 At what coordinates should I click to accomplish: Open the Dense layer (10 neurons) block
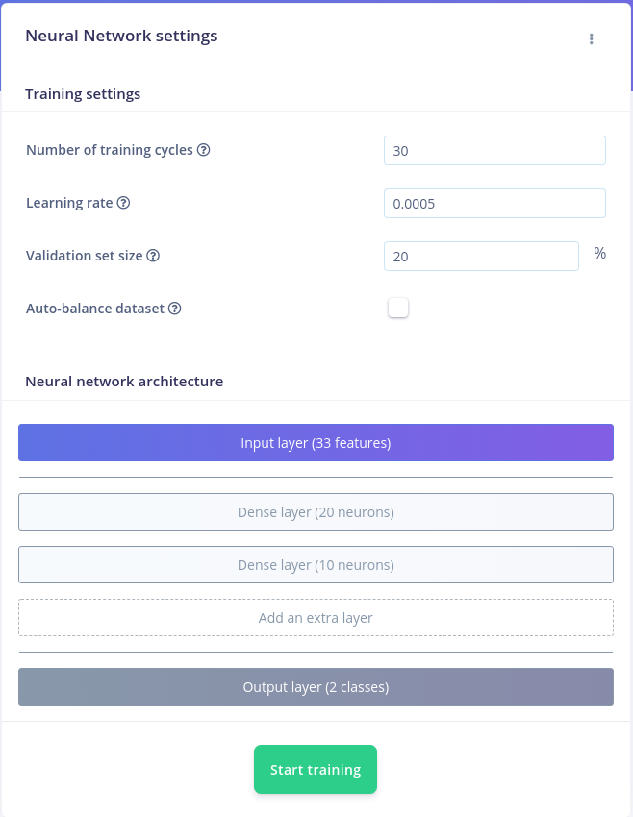point(316,565)
